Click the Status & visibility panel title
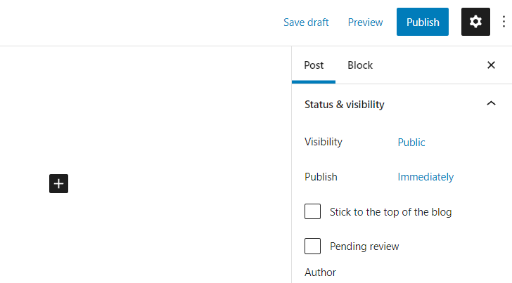The width and height of the screenshot is (512, 283). pyautogui.click(x=345, y=105)
